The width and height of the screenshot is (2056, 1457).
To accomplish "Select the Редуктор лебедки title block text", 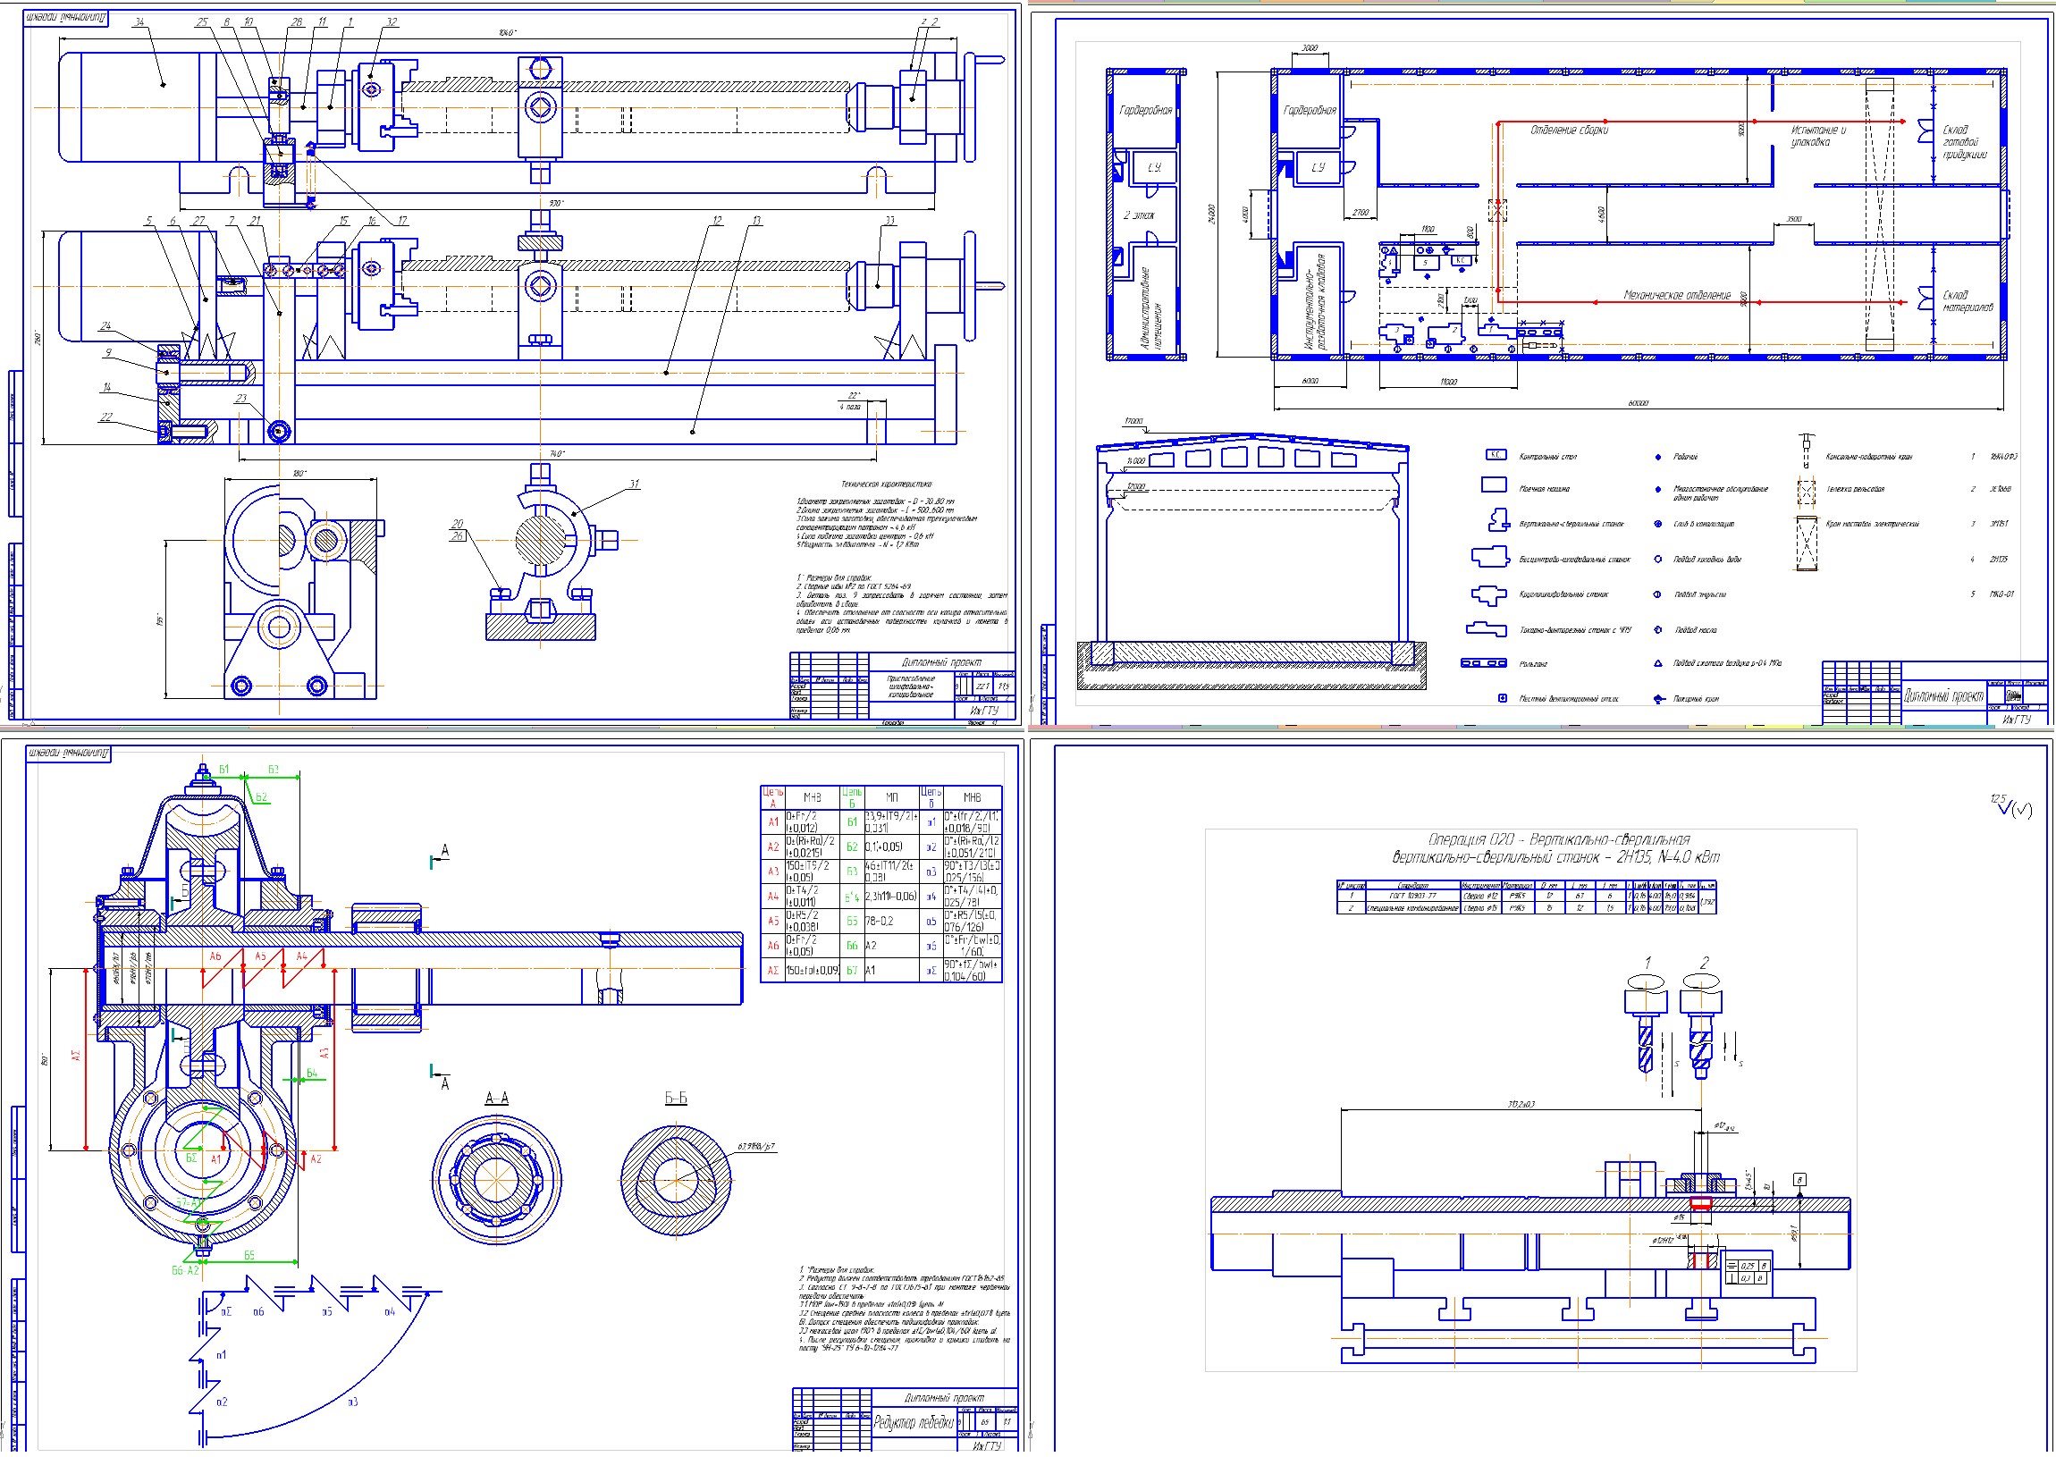I will 914,1422.
